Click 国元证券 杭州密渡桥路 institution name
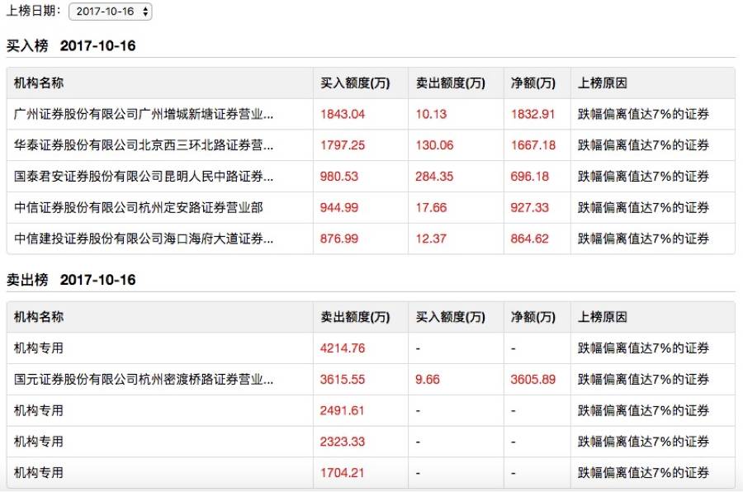 144,380
